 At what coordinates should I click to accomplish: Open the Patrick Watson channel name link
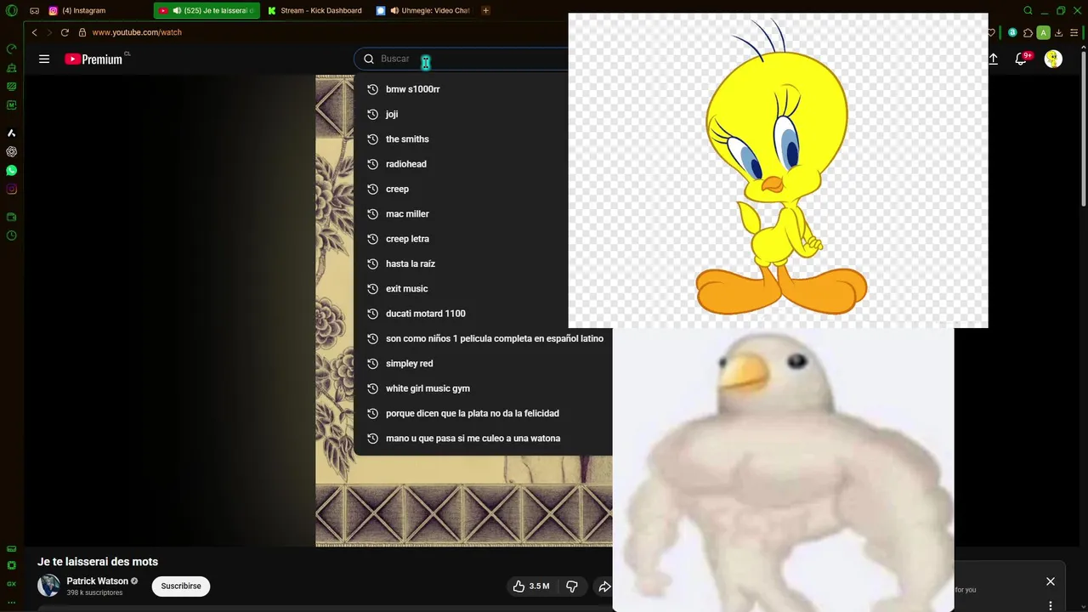point(98,581)
